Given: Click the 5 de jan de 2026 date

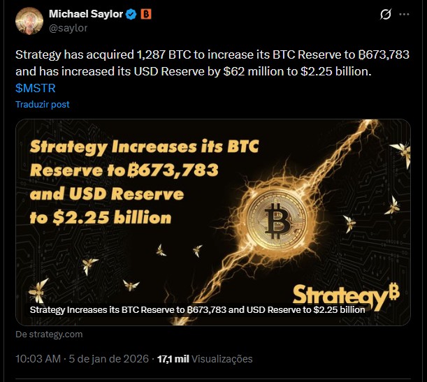Looking at the screenshot, I should tap(110, 359).
